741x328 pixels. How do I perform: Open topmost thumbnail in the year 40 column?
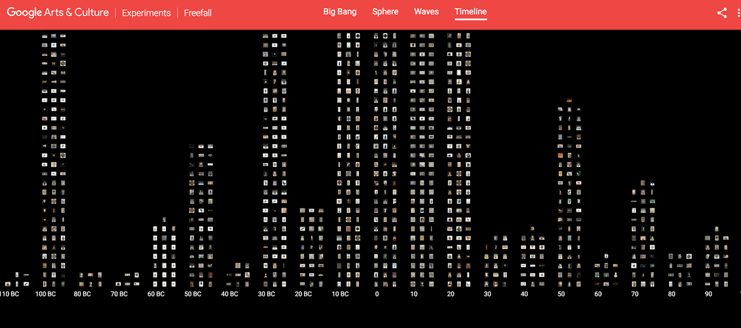[532, 228]
